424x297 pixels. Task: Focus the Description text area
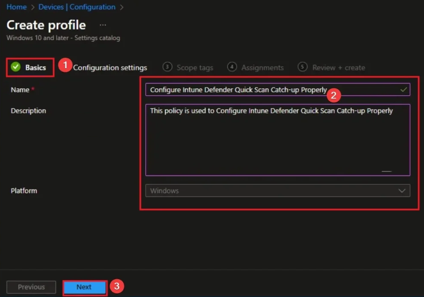tap(278, 140)
